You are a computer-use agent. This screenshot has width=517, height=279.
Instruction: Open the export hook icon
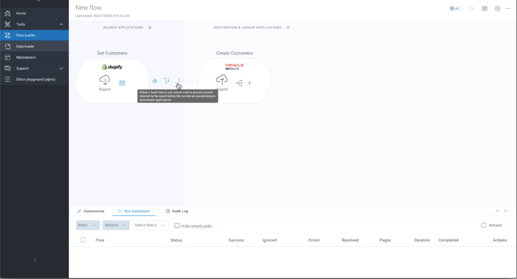pos(178,81)
